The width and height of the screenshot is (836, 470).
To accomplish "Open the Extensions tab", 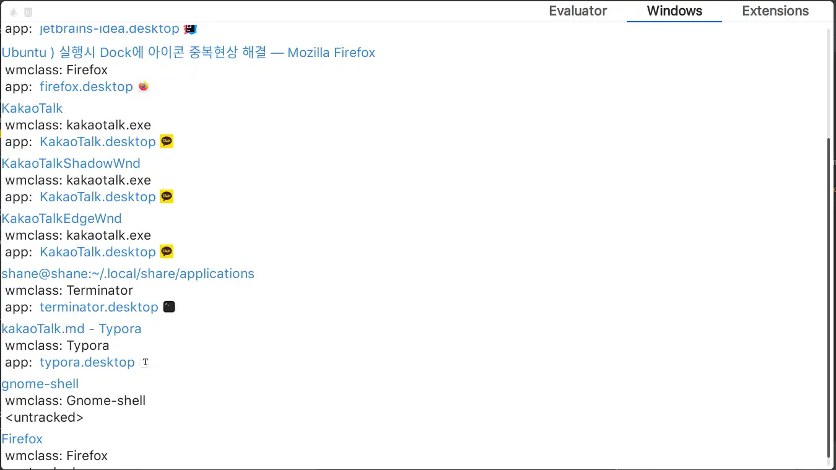I will click(775, 11).
